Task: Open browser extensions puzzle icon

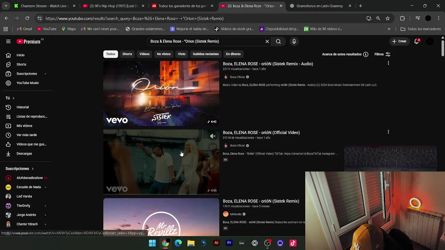Action: point(403,18)
